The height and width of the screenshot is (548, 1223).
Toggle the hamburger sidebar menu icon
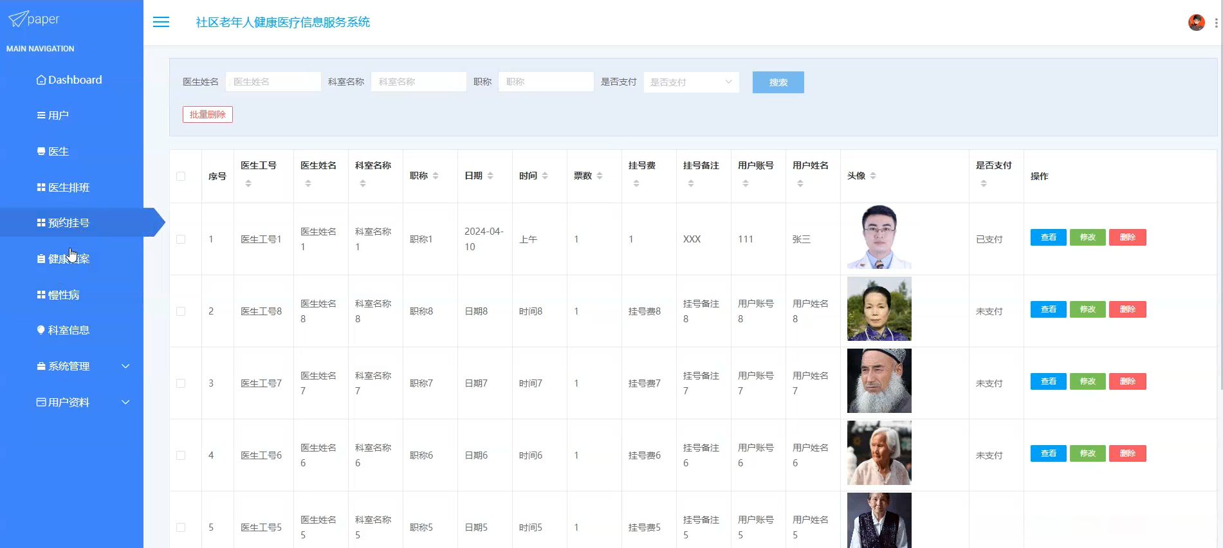(161, 23)
